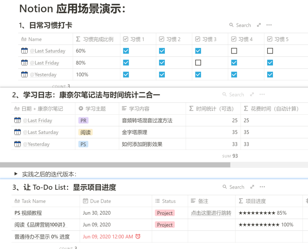Check 习惯 5 for @Last Saturday

point(270,51)
